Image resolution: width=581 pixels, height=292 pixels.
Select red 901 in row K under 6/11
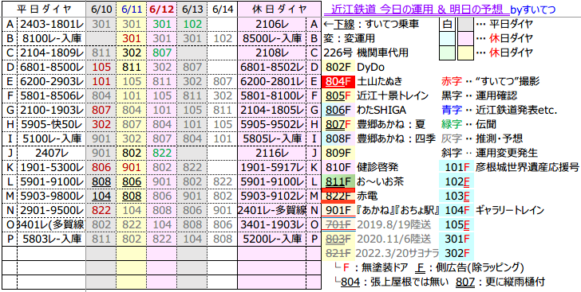click(131, 167)
